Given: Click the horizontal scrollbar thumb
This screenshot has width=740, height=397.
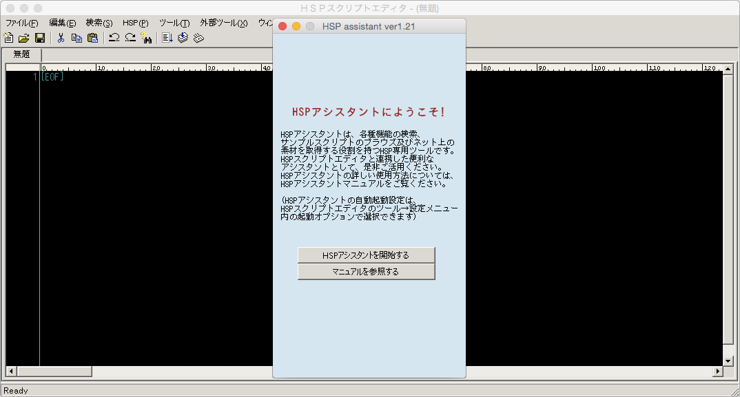Looking at the screenshot, I should pyautogui.click(x=54, y=371).
